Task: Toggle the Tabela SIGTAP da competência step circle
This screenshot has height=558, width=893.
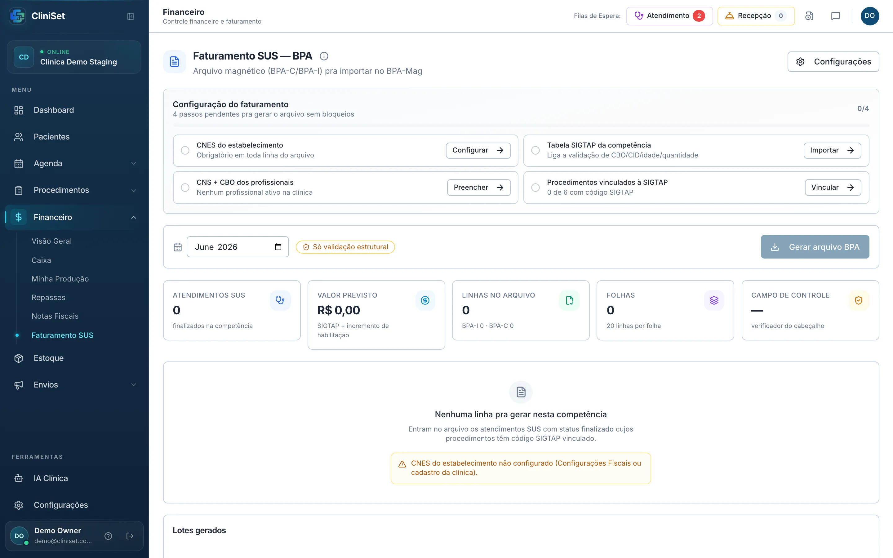Action: (535, 150)
